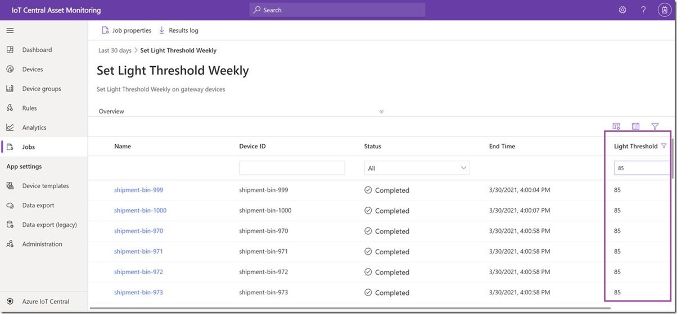This screenshot has height=314, width=677.
Task: Click the Device ID column header
Action: pyautogui.click(x=252, y=146)
